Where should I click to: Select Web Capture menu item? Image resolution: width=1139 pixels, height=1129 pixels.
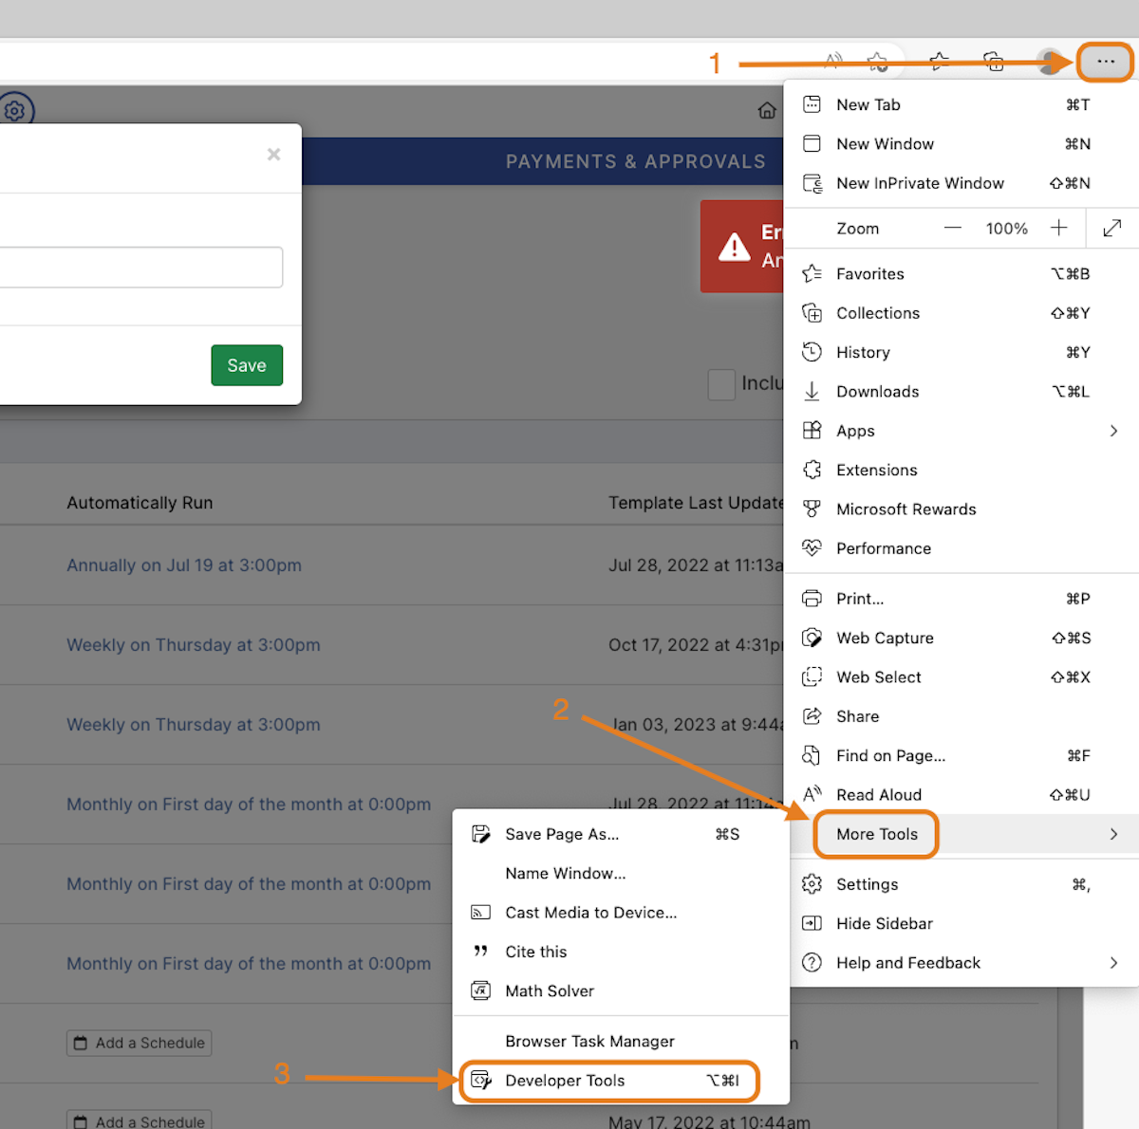point(962,638)
